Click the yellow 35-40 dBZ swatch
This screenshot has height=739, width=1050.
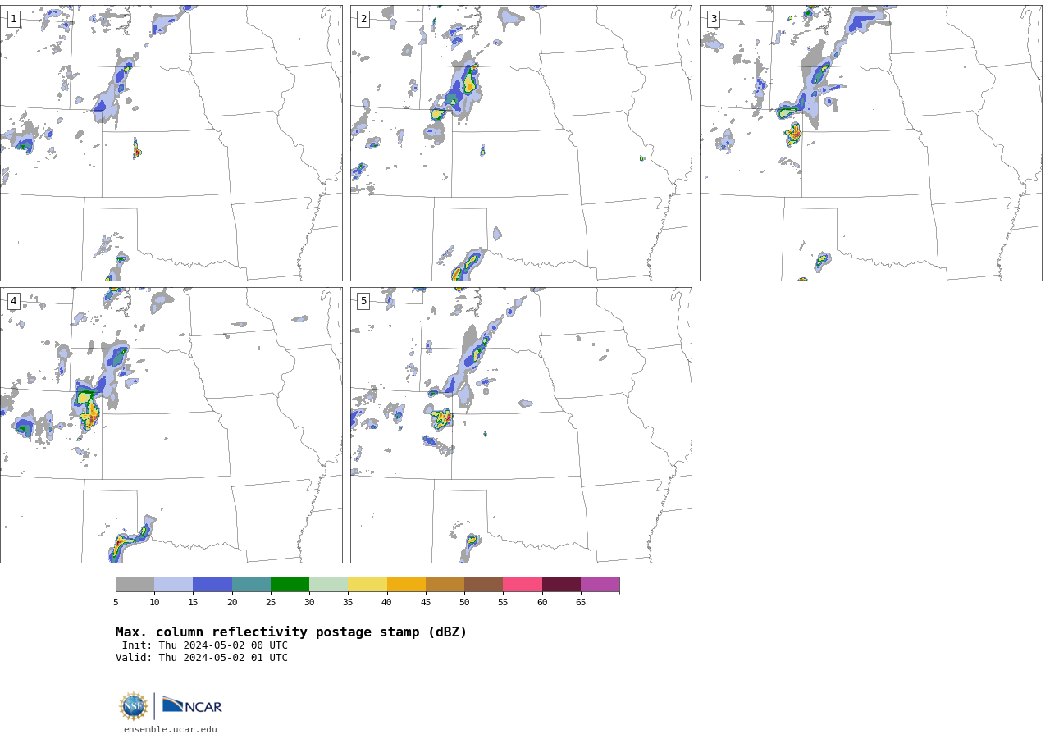pos(367,585)
